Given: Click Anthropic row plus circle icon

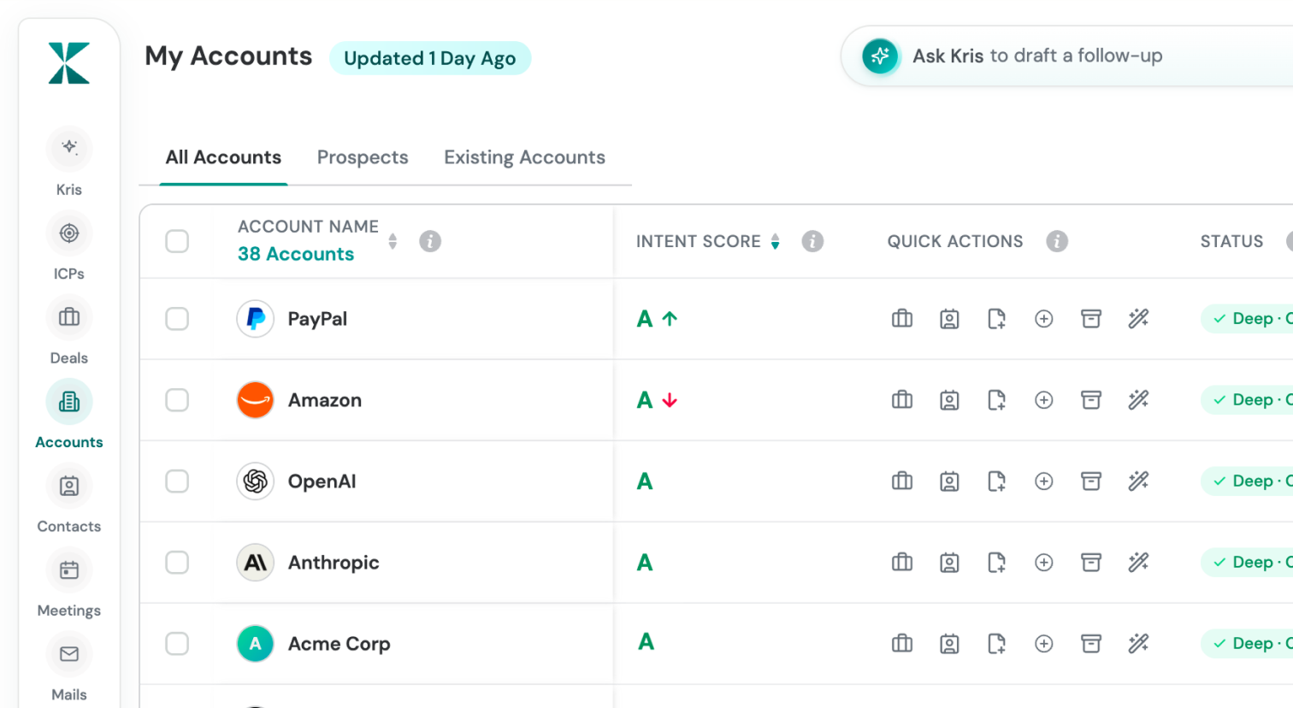Looking at the screenshot, I should coord(1043,563).
